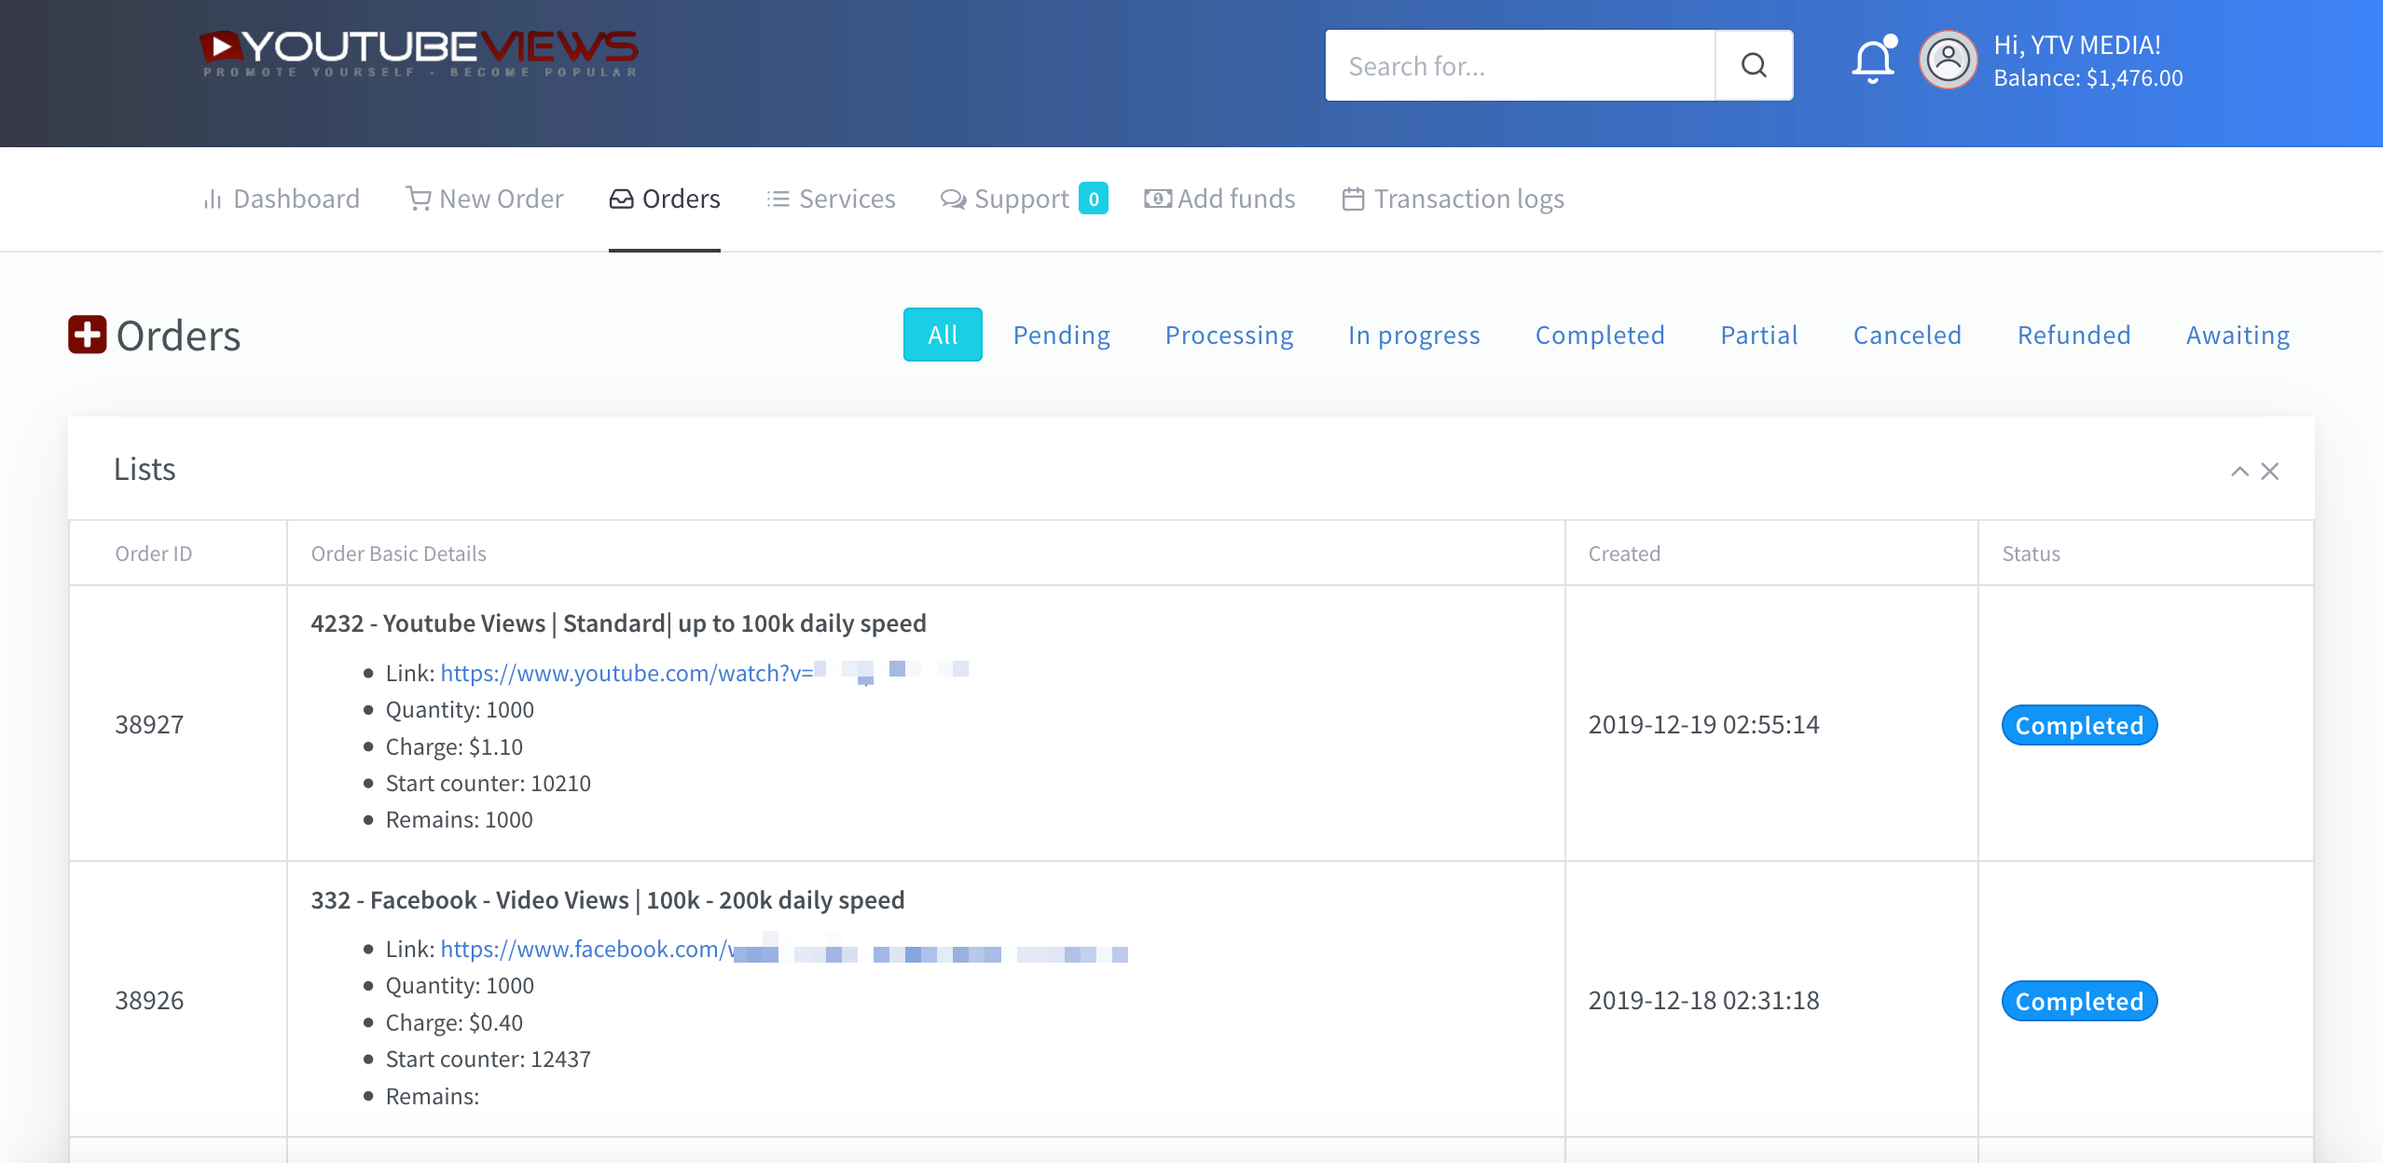Viewport: 2383px width, 1163px height.
Task: Go to New Order page
Action: point(485,198)
